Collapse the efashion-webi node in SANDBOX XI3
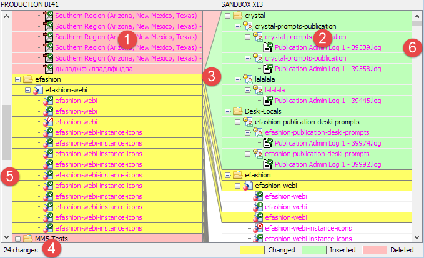This screenshot has width=424, height=258. tap(238, 186)
